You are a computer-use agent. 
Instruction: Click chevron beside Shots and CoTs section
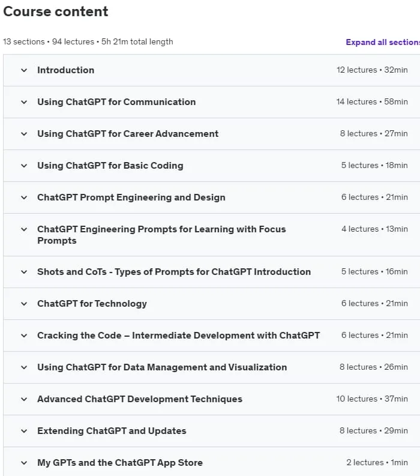24,273
